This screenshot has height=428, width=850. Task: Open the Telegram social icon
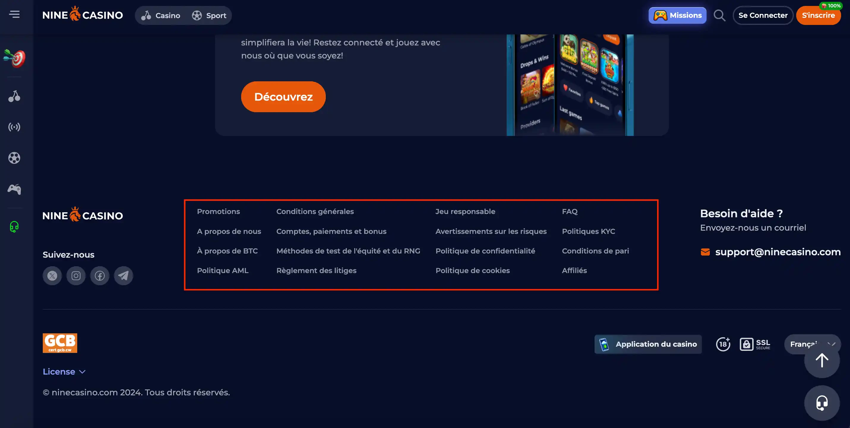coord(124,276)
